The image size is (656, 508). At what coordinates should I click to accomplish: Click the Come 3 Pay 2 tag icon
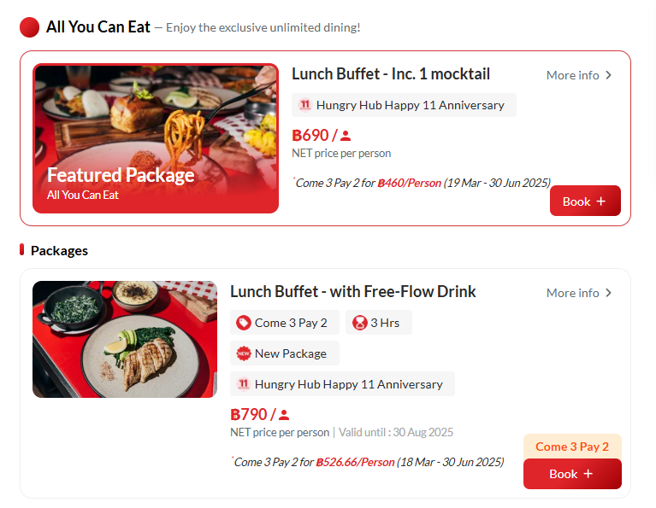click(x=244, y=323)
